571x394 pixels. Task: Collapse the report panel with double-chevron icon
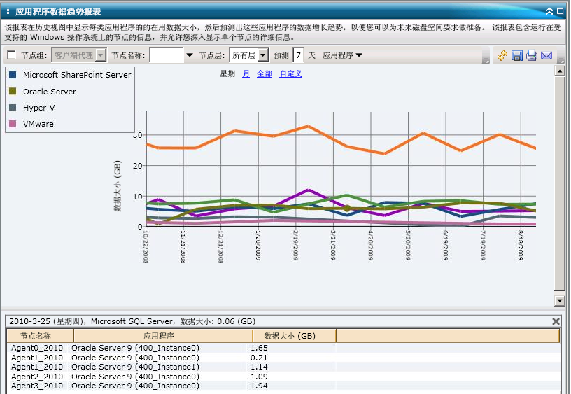pyautogui.click(x=549, y=11)
